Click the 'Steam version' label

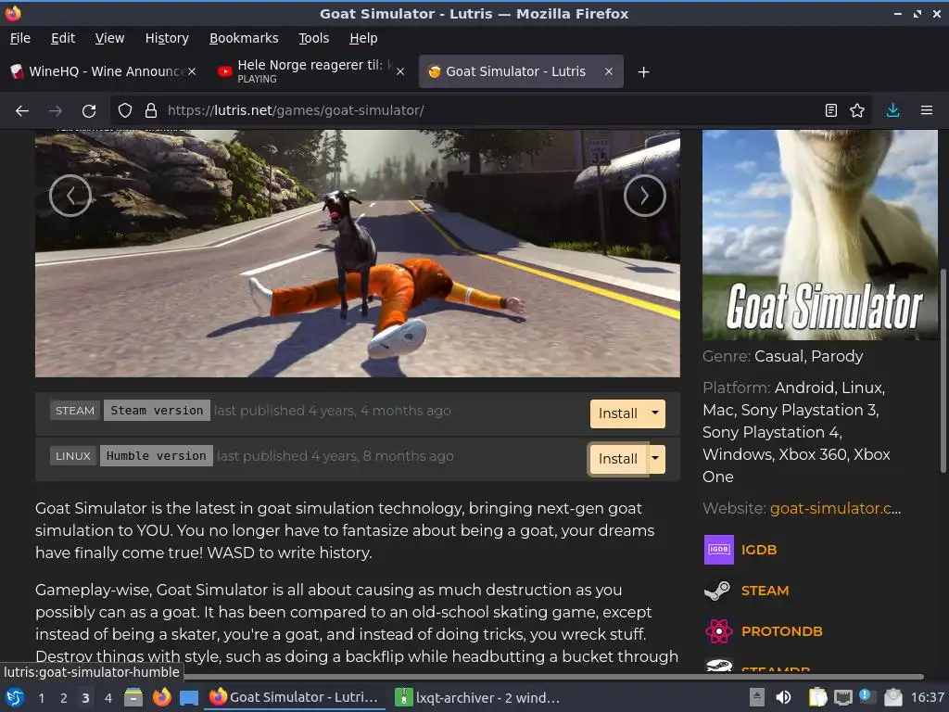[157, 411]
